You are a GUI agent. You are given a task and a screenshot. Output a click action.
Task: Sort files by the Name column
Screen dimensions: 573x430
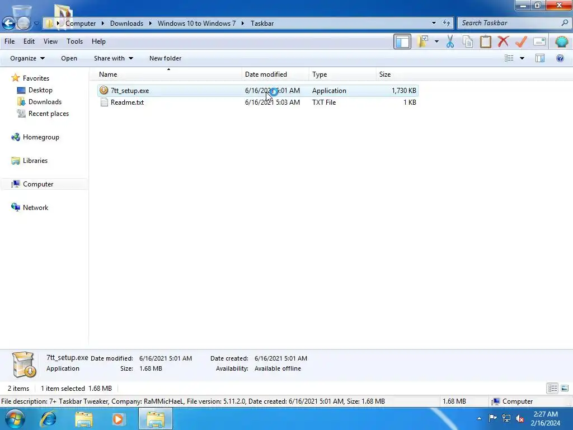[x=168, y=74]
